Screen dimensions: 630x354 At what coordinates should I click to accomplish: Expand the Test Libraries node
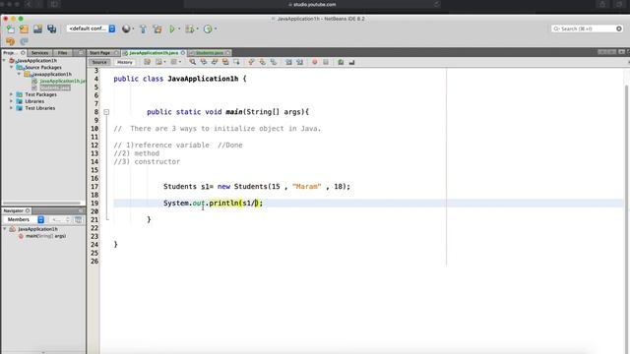pyautogui.click(x=11, y=108)
